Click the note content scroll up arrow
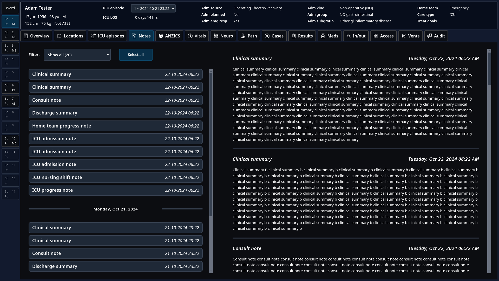This screenshot has width=499, height=281. [489, 50]
